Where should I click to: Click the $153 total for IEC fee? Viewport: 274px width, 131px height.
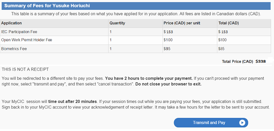pos(223,32)
